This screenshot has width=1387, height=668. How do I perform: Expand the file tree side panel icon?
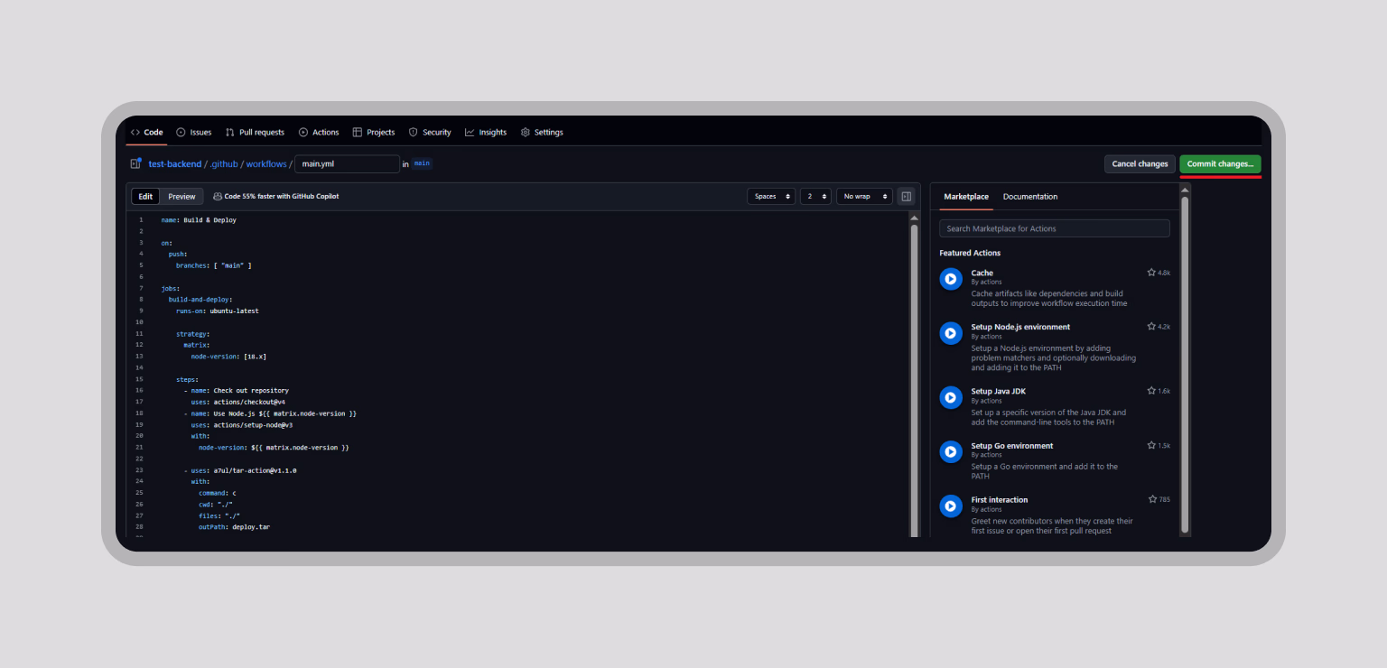click(x=135, y=164)
